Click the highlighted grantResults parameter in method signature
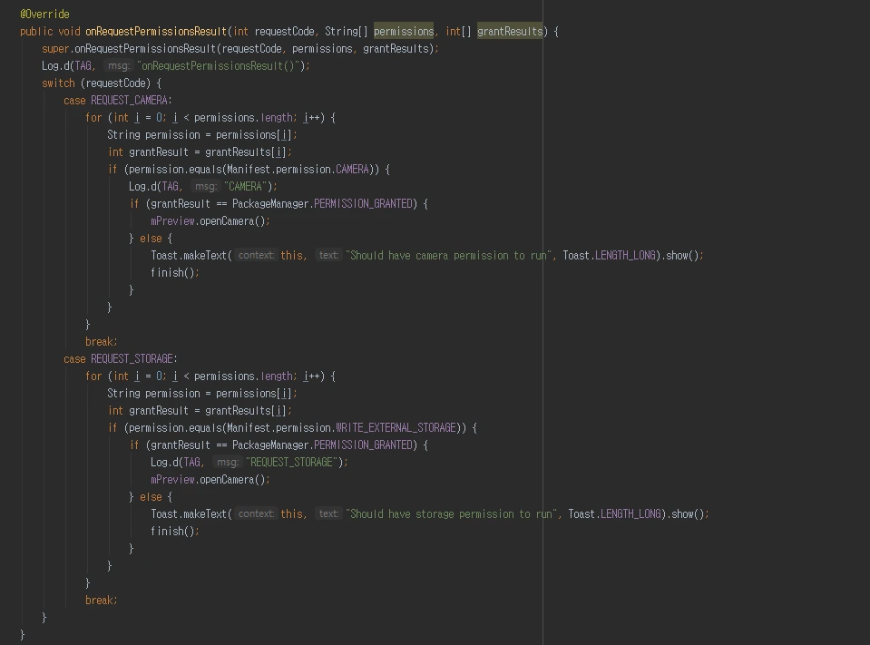 point(510,31)
